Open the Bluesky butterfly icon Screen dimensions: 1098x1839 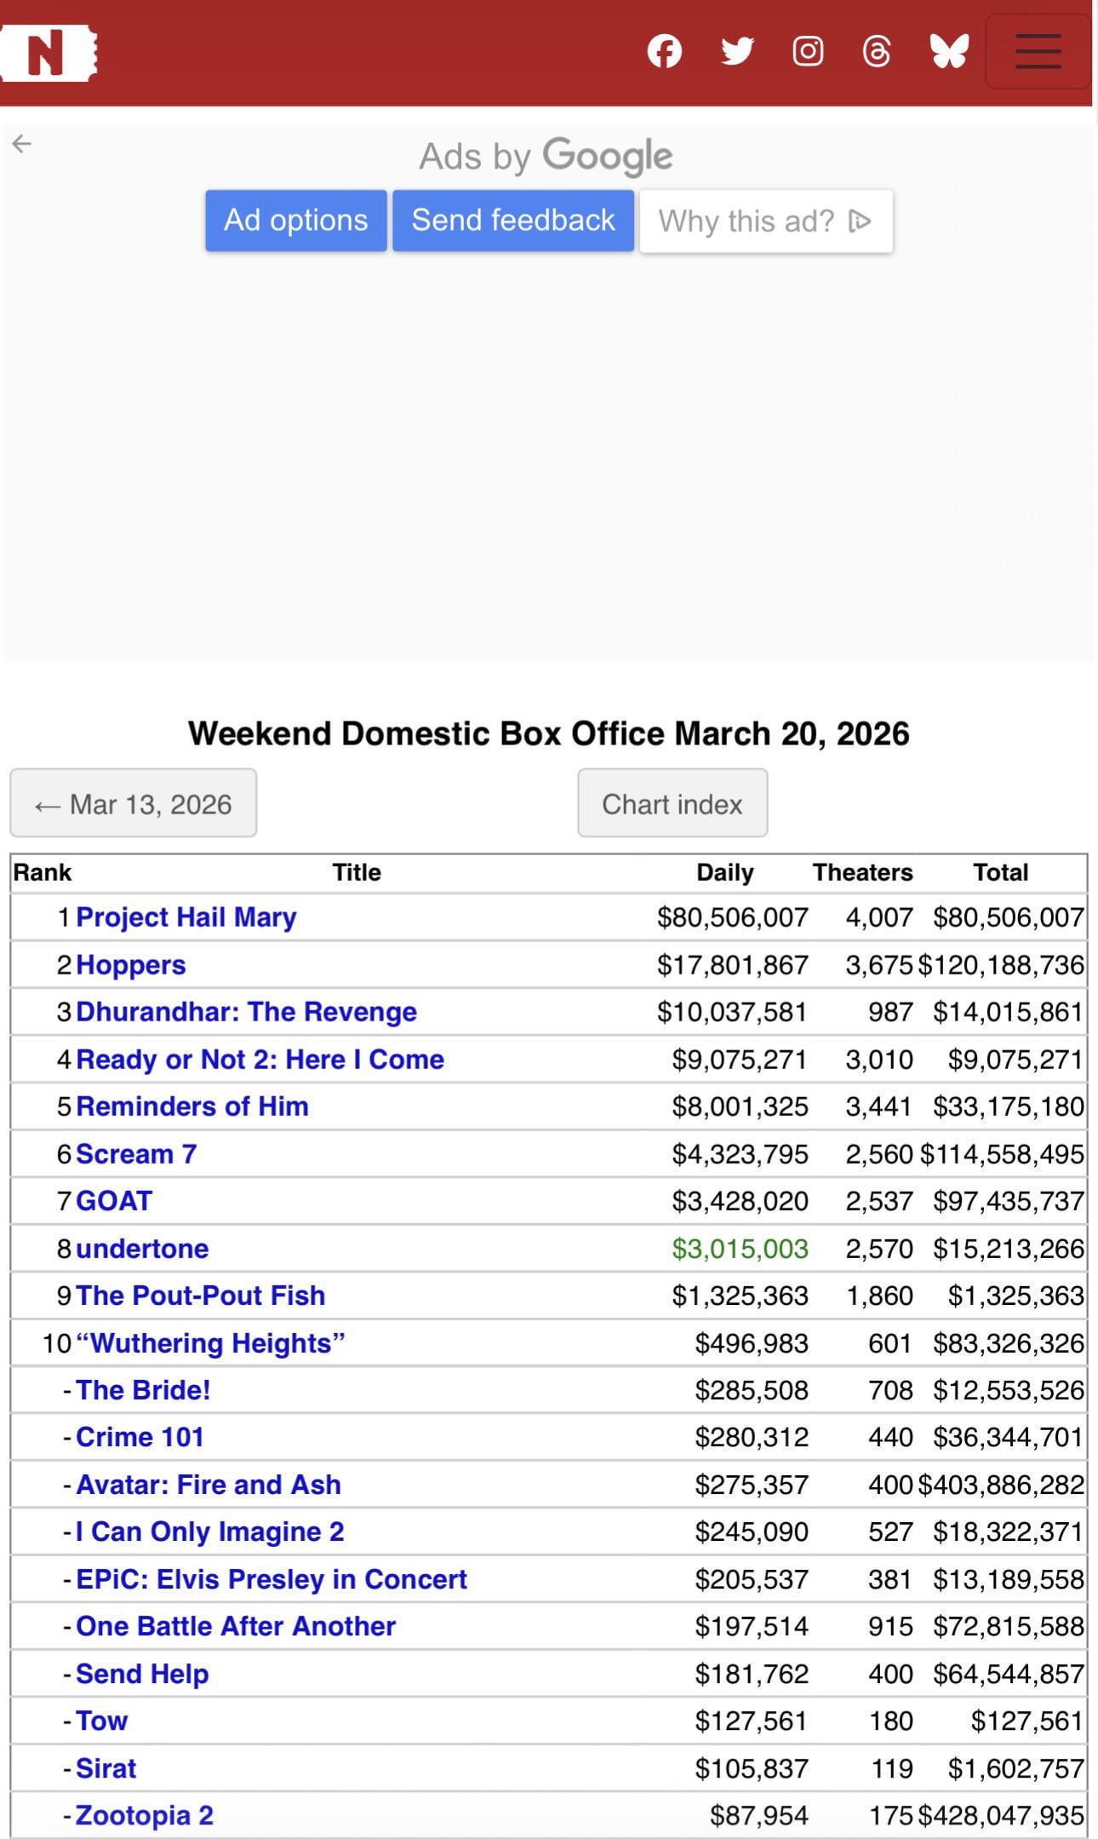[949, 52]
